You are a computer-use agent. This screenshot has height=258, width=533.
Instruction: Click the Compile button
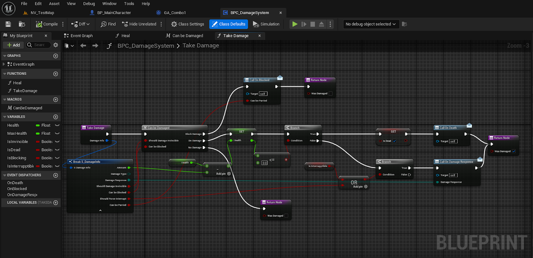(47, 24)
